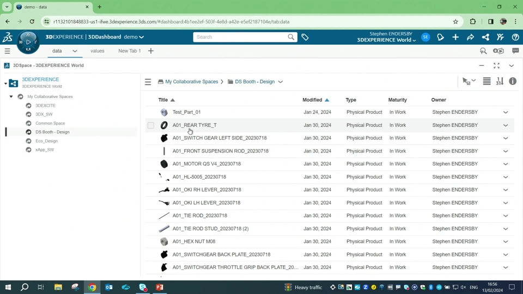Open the dashboard search-user icon
The width and height of the screenshot is (523, 294).
point(483,51)
